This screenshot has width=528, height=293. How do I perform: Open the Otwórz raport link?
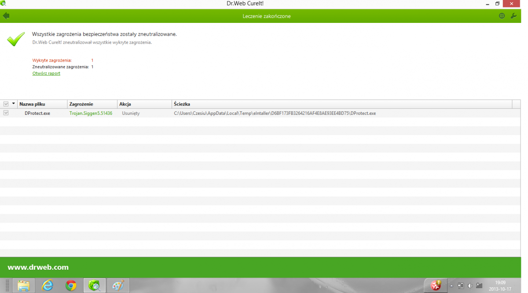46,73
